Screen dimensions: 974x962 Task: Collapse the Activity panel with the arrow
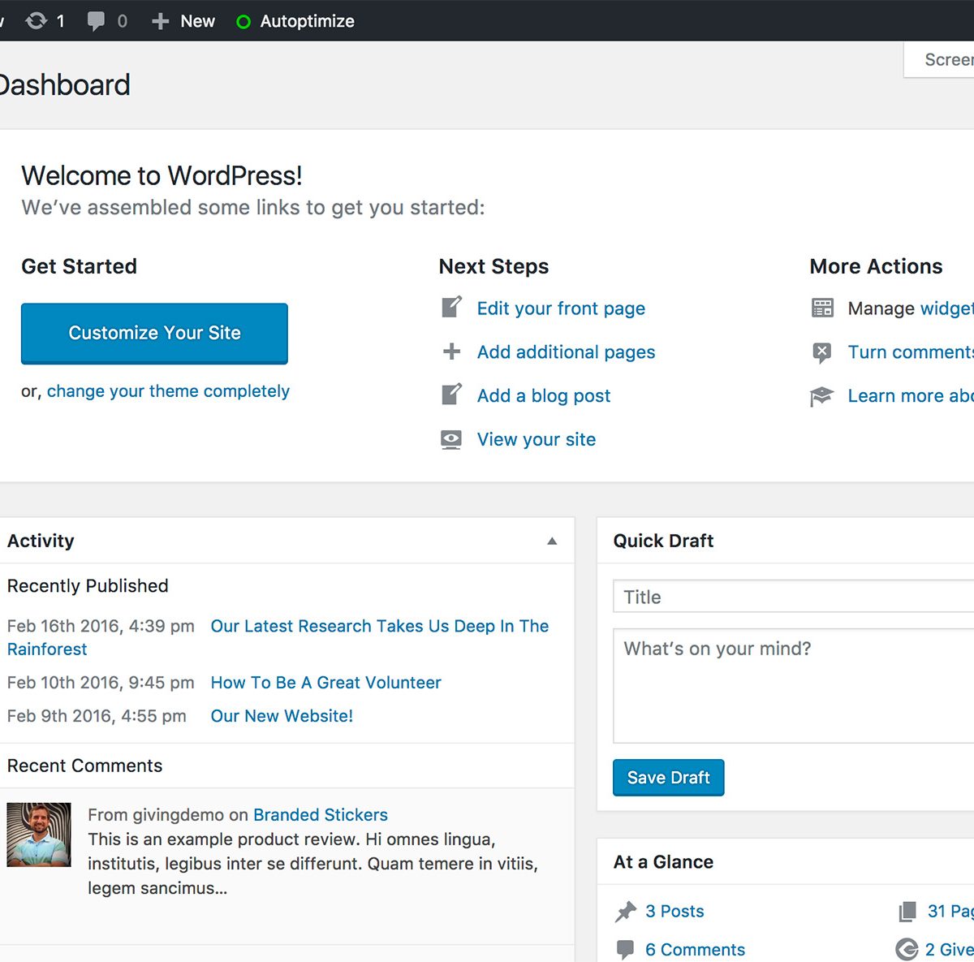(552, 541)
